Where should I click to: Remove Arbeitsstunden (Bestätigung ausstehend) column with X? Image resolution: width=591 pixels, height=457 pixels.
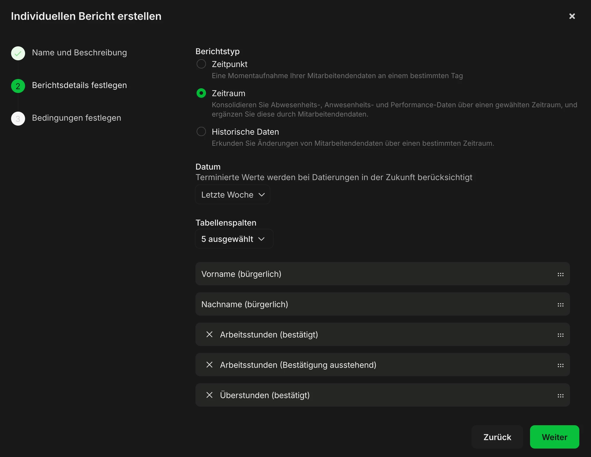pos(209,365)
